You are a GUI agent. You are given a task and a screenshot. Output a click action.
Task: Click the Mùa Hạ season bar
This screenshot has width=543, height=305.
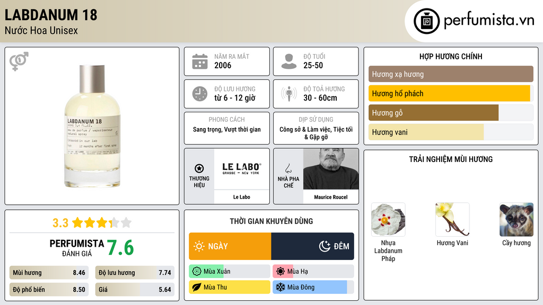[x=313, y=272]
